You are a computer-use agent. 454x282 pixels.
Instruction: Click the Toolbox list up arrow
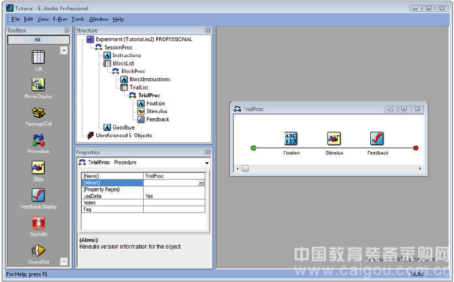tap(64, 51)
